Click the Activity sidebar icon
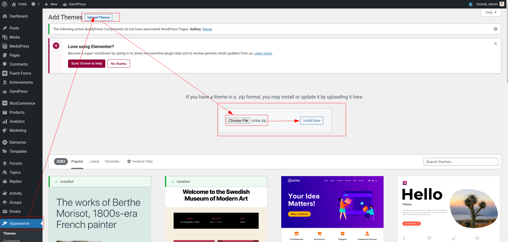Viewport: 508px width, 242px height. 5,193
